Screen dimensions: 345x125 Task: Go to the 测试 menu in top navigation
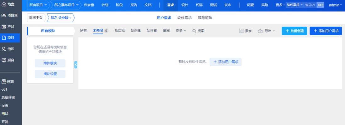(x=213, y=5)
